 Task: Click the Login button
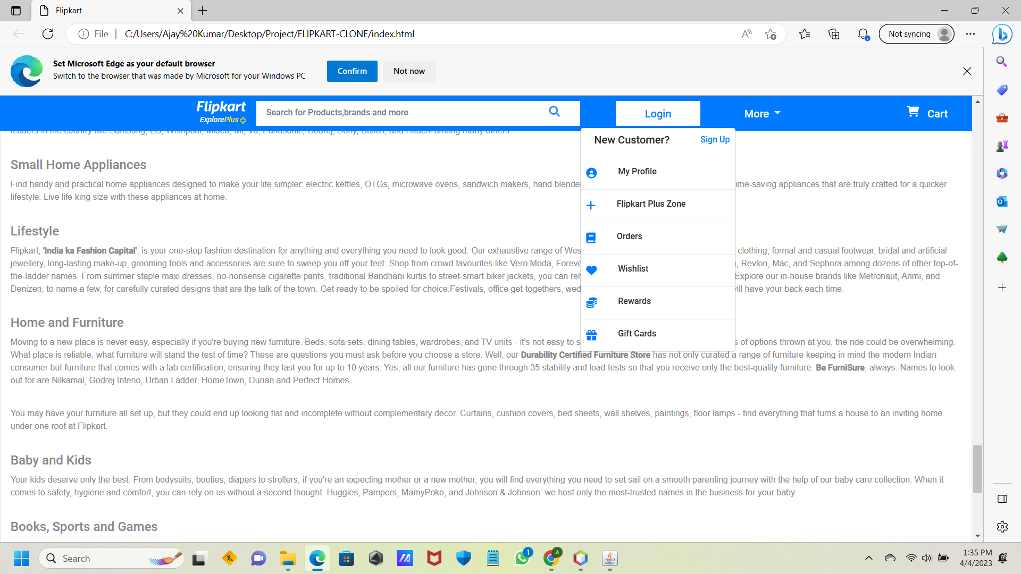[x=658, y=113]
